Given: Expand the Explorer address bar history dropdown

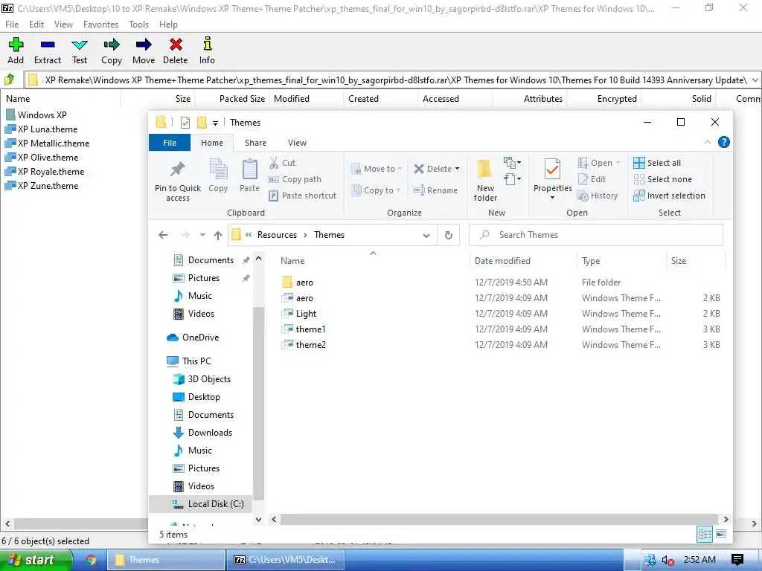Looking at the screenshot, I should click(x=426, y=236).
